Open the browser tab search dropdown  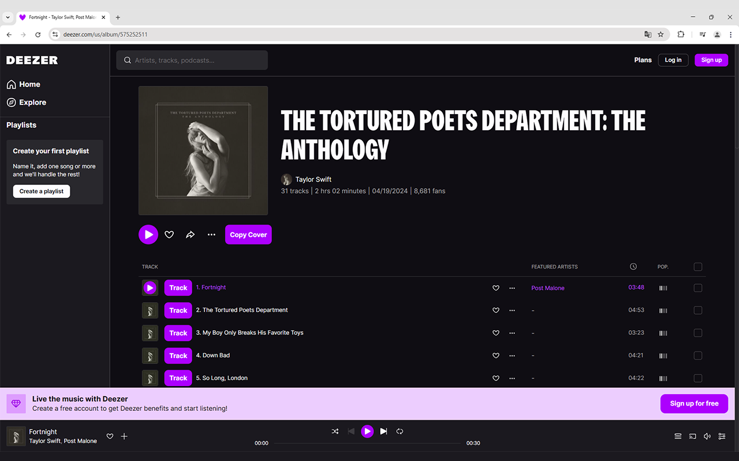[8, 17]
